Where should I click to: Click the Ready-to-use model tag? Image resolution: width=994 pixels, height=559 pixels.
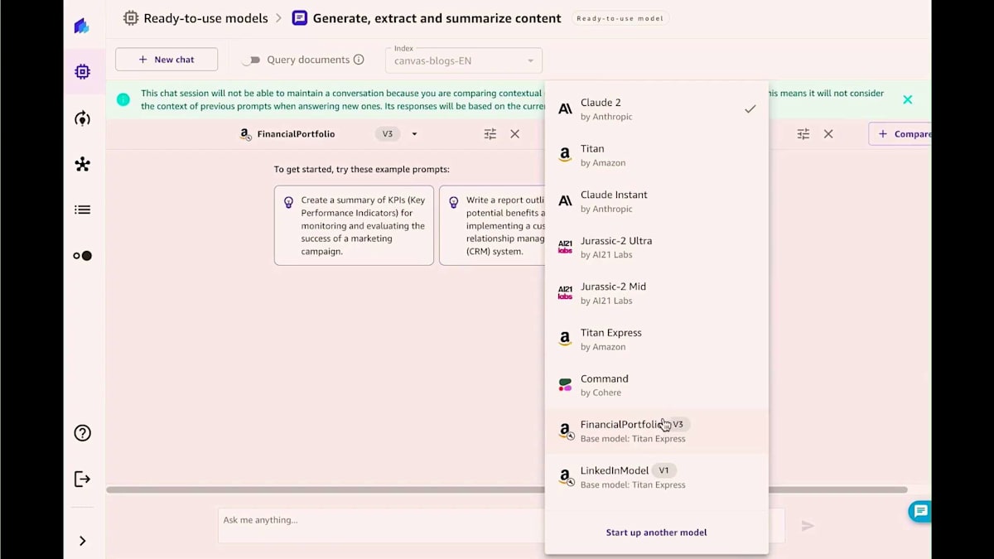tap(620, 17)
